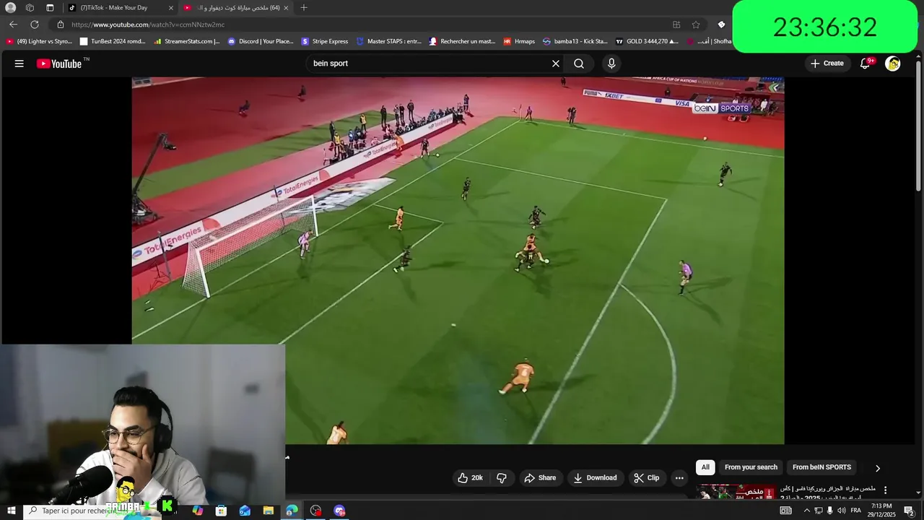924x520 pixels.
Task: Dislike the video with the thumbs-down button
Action: coord(502,477)
